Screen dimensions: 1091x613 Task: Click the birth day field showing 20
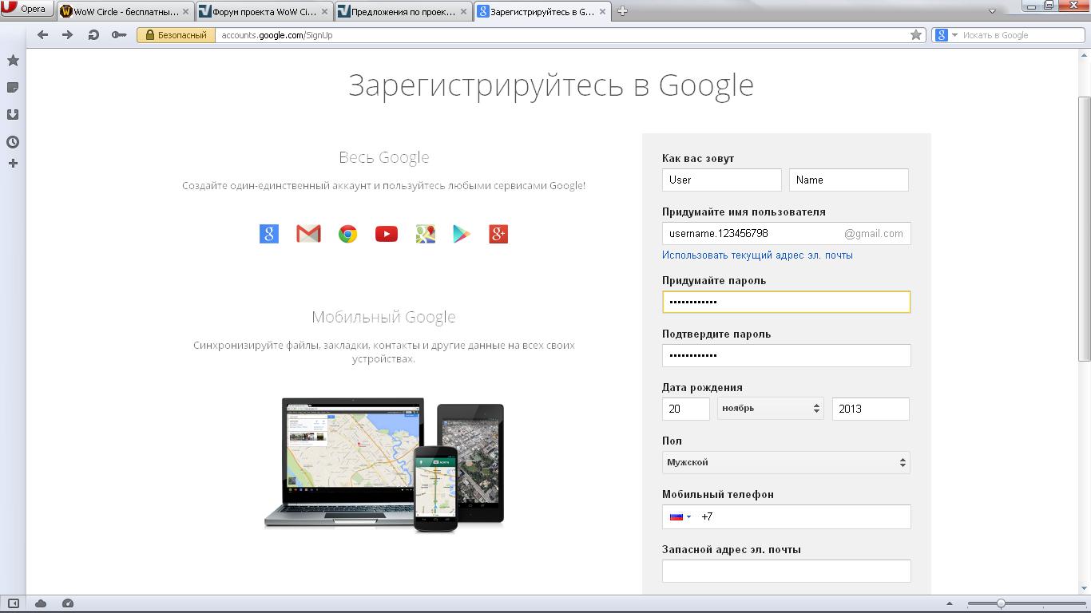coord(686,409)
